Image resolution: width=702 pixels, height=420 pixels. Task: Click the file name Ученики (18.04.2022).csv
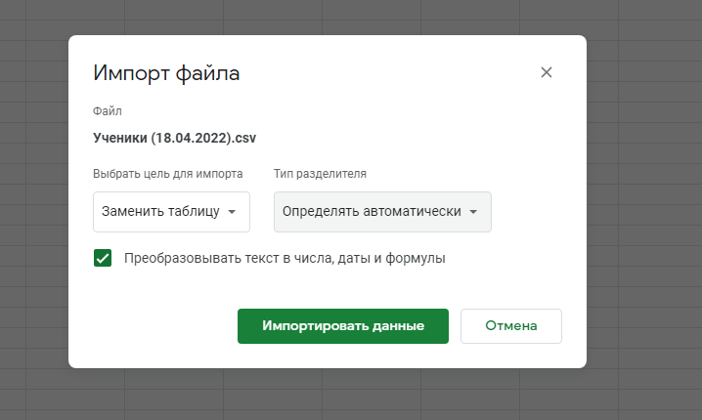coord(175,138)
